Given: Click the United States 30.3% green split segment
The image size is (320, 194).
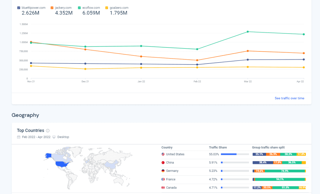Looking at the screenshot, I should tap(288, 154).
